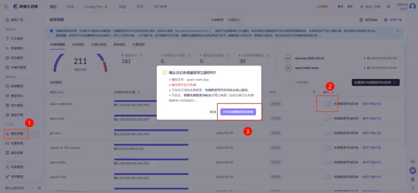Open the user avatar menu
Viewport: 418px width, 193px height.
(x=412, y=7)
